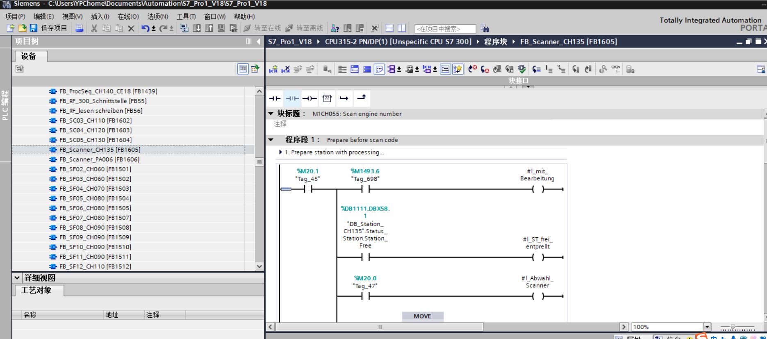Click the print icon in main toolbar
Viewport: 767px width, 339px height.
(x=80, y=28)
